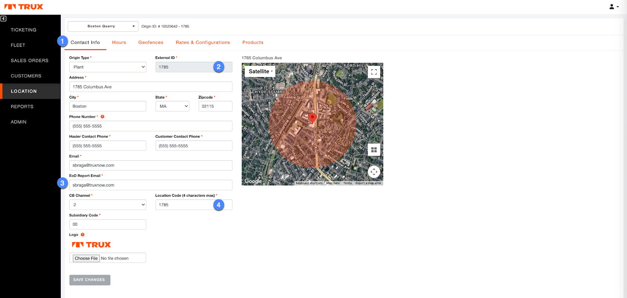Open map camera pan controls

coord(374,172)
